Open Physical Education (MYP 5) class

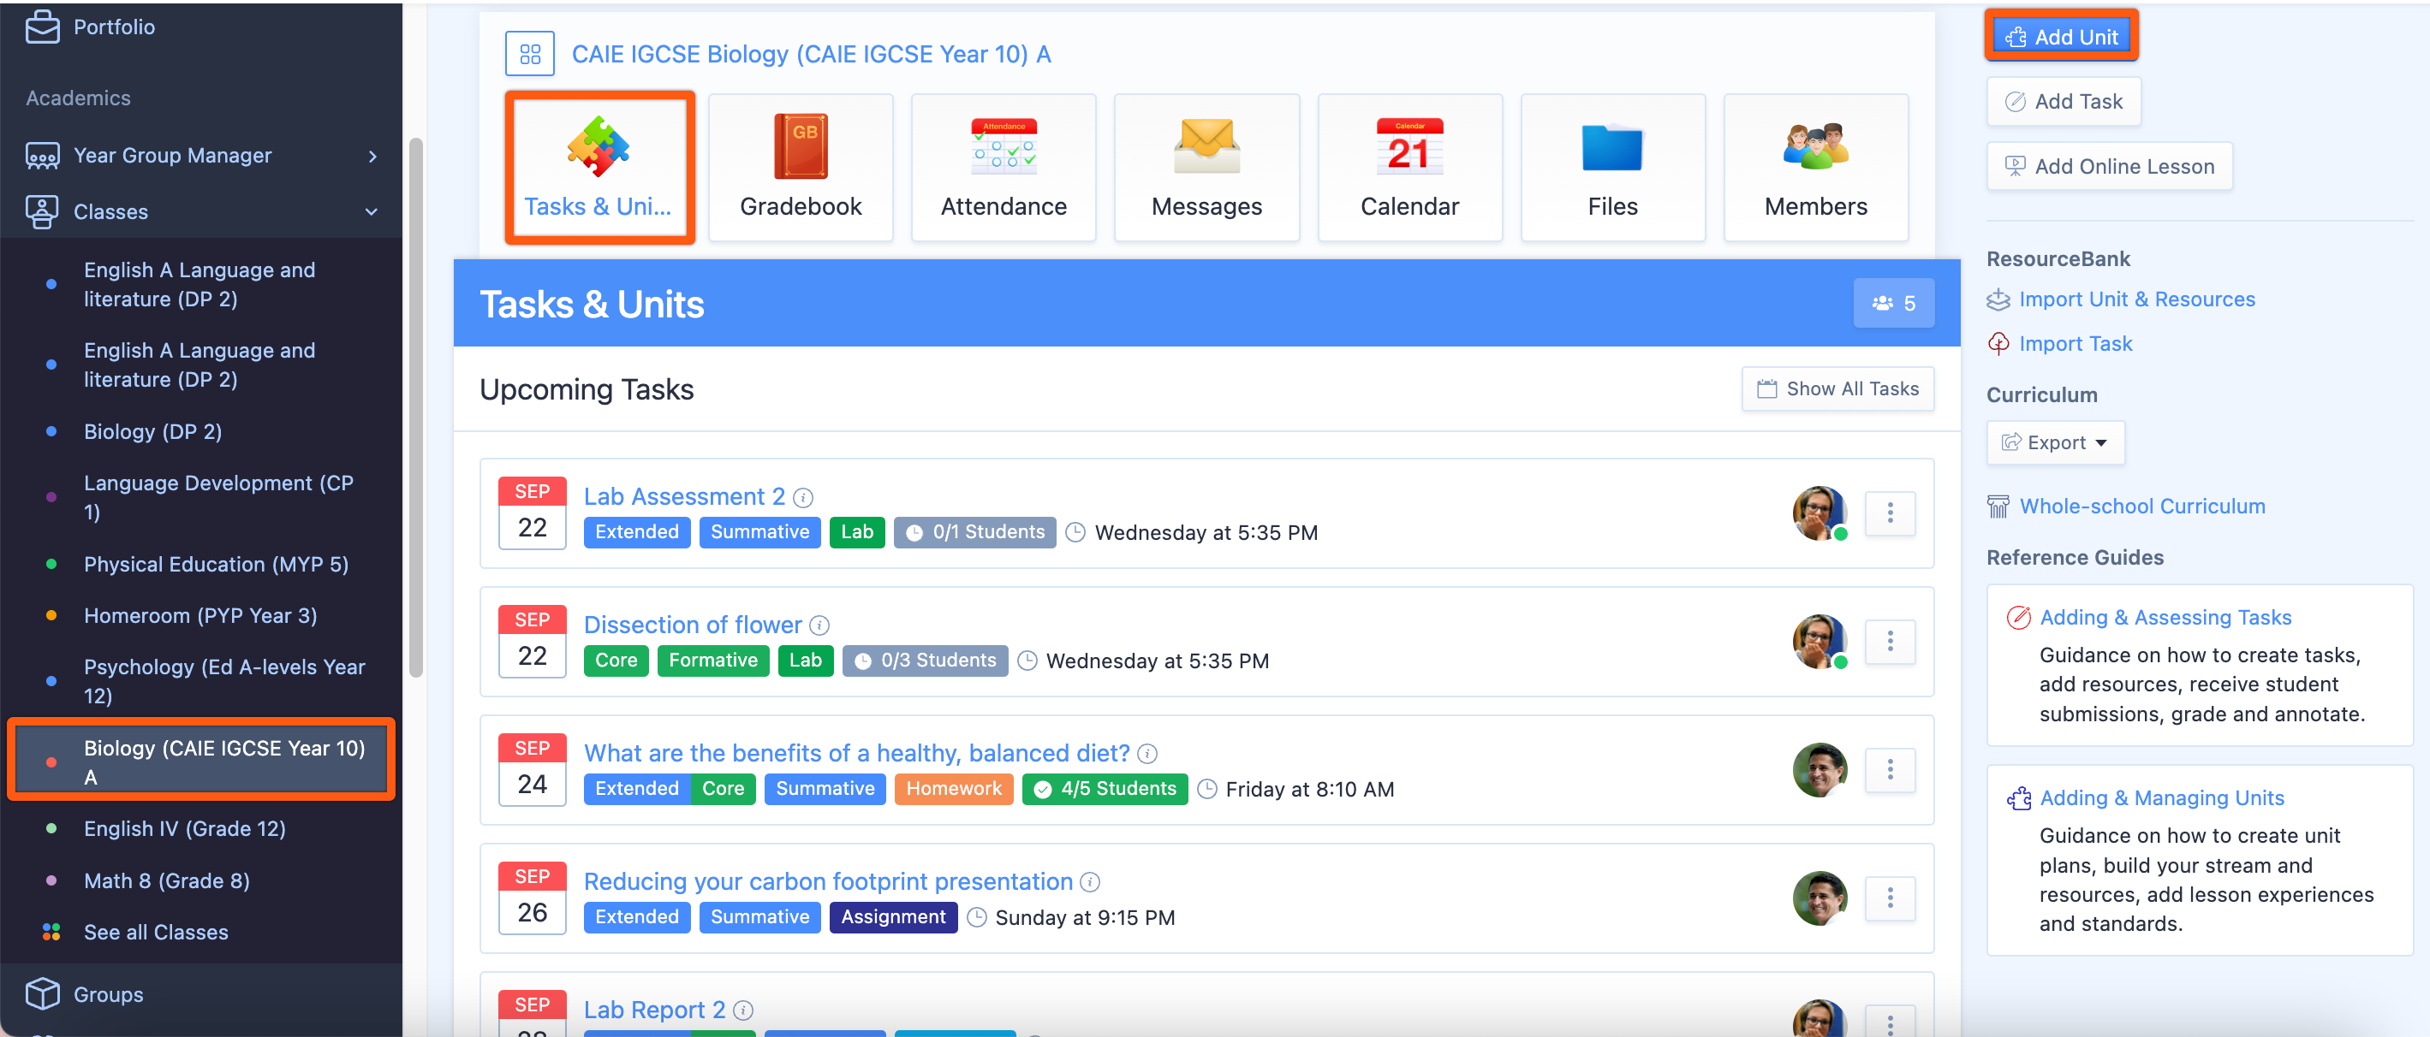click(216, 564)
